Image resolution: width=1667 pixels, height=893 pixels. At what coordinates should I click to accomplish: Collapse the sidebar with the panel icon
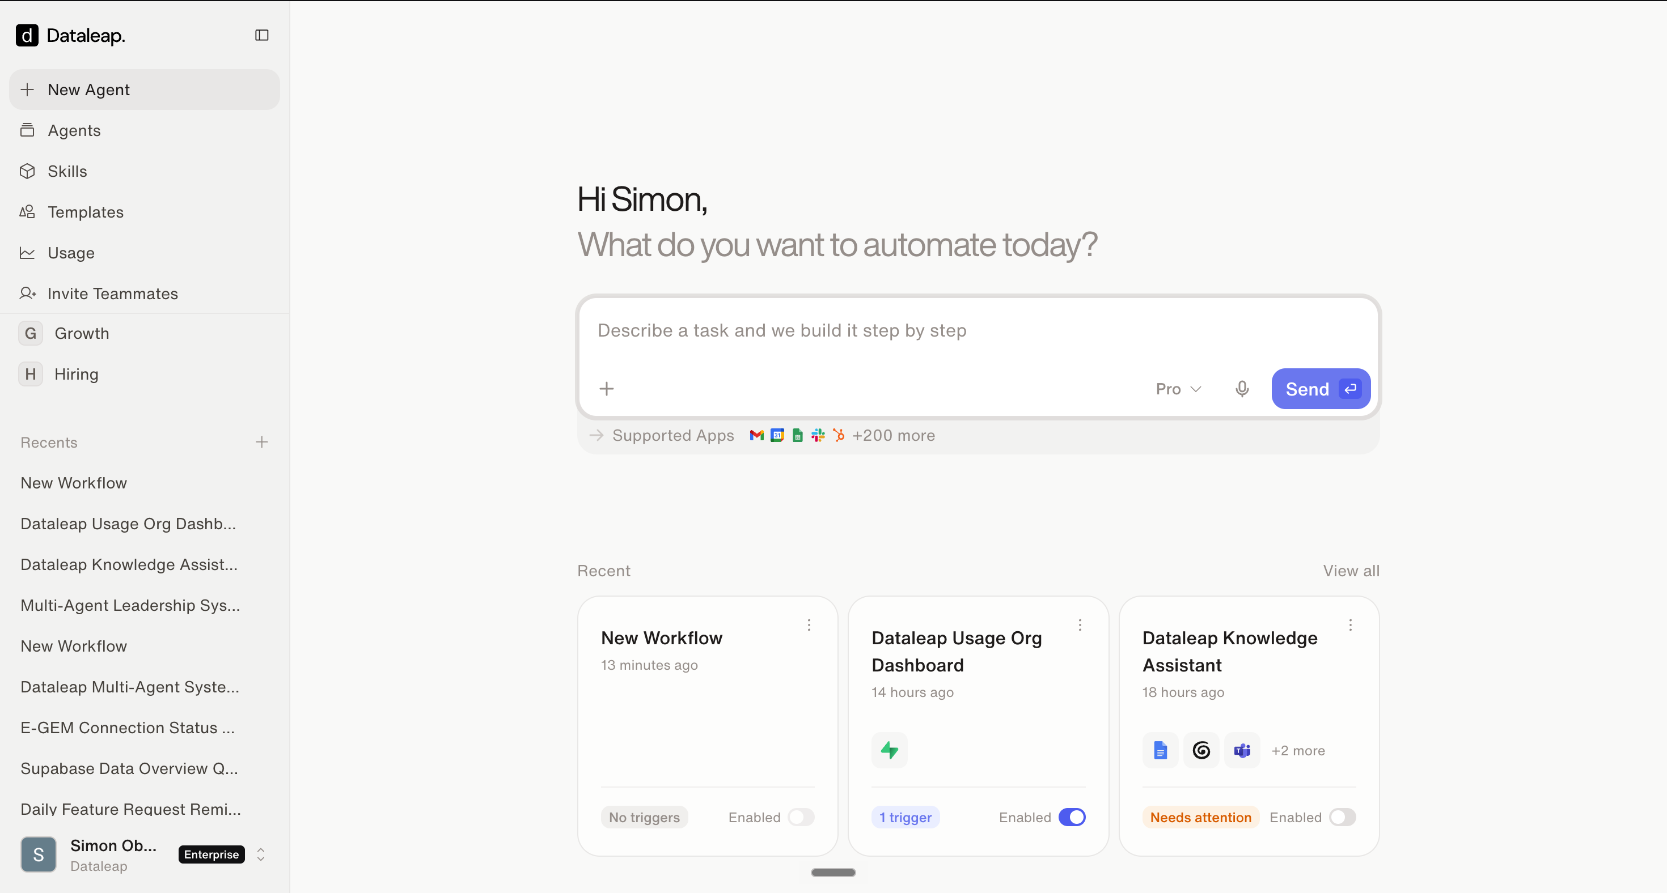tap(261, 35)
